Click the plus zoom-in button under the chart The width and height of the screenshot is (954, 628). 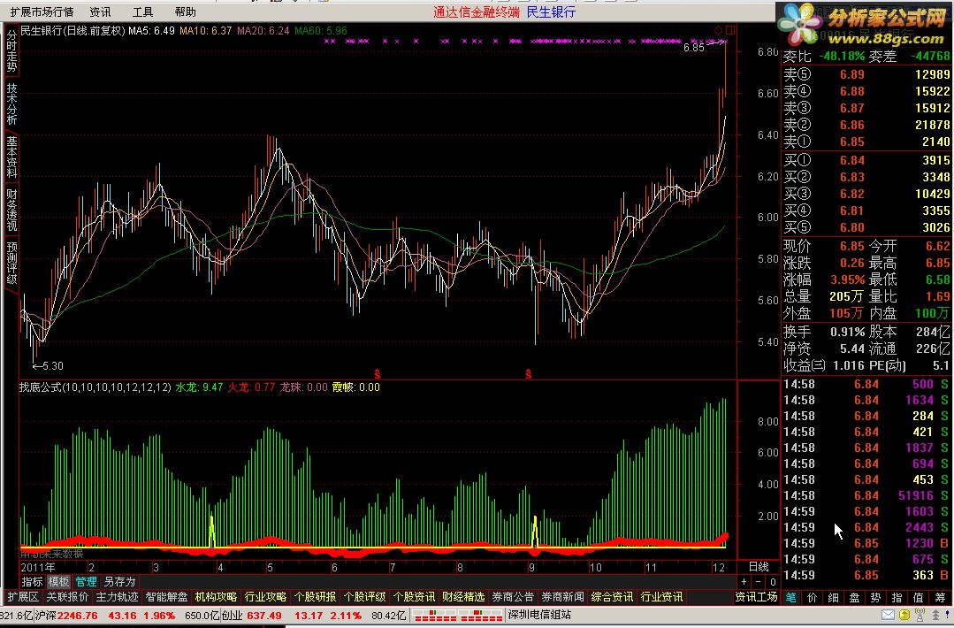(x=744, y=582)
